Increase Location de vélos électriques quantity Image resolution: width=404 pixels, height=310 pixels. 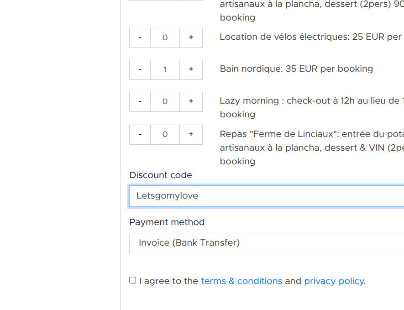click(191, 37)
